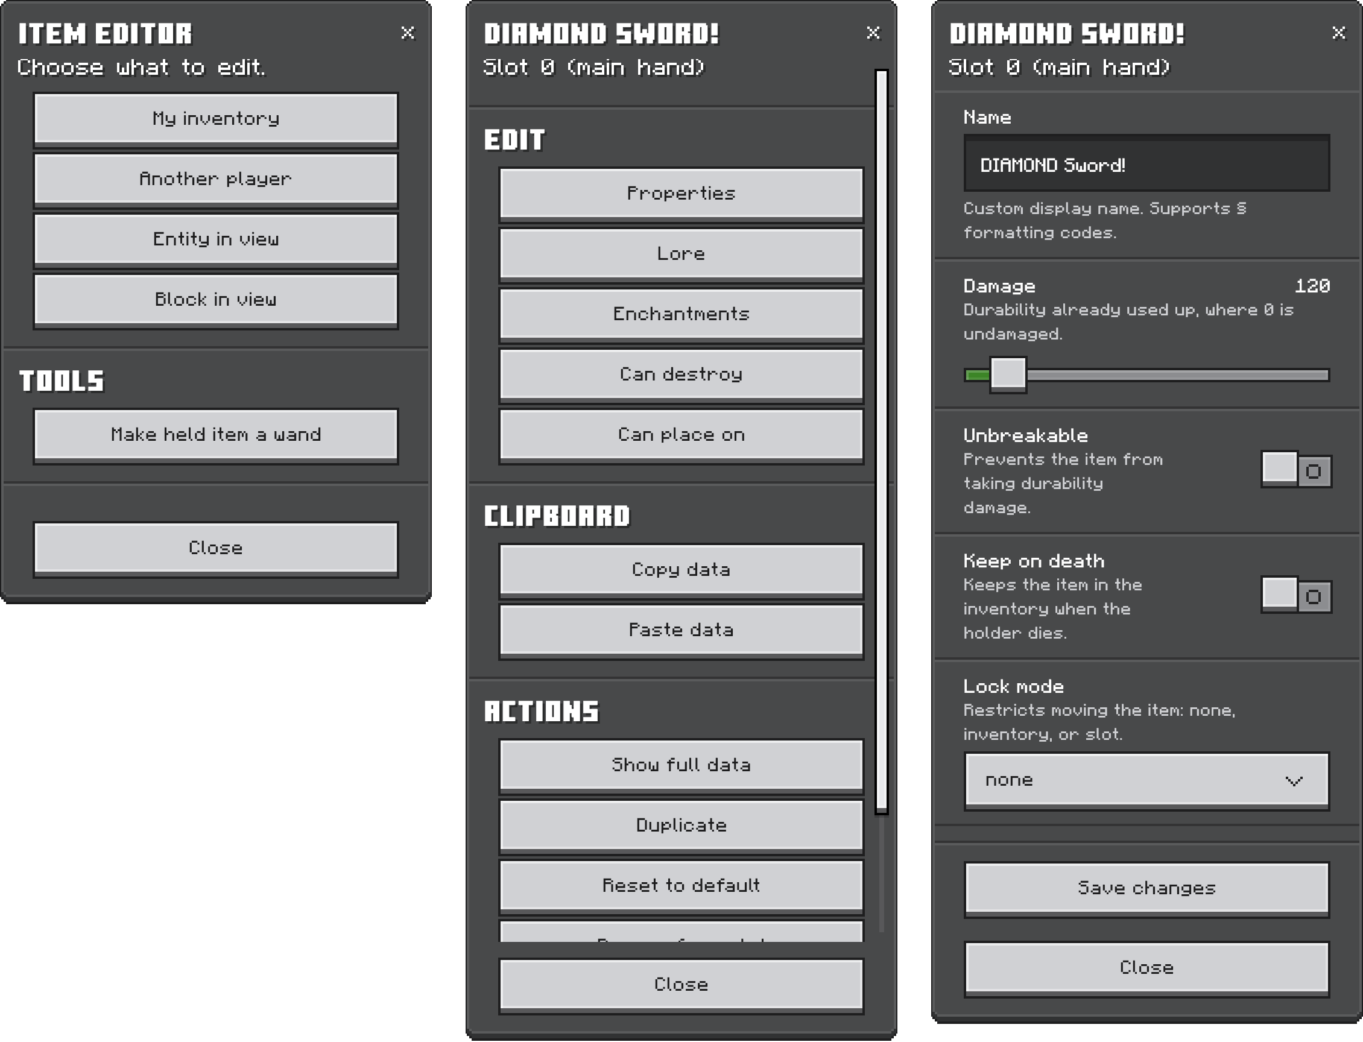This screenshot has width=1363, height=1042.
Task: Click Paste data in Clipboard section
Action: [x=681, y=631]
